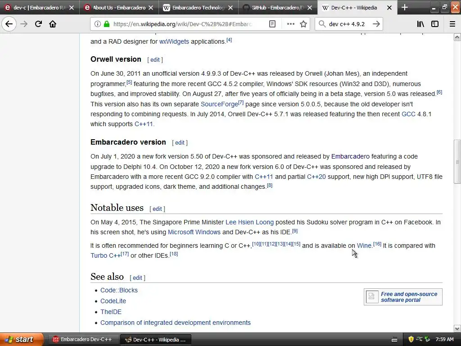
Task: Show sidebars icon in toolbar
Action: 435,24
